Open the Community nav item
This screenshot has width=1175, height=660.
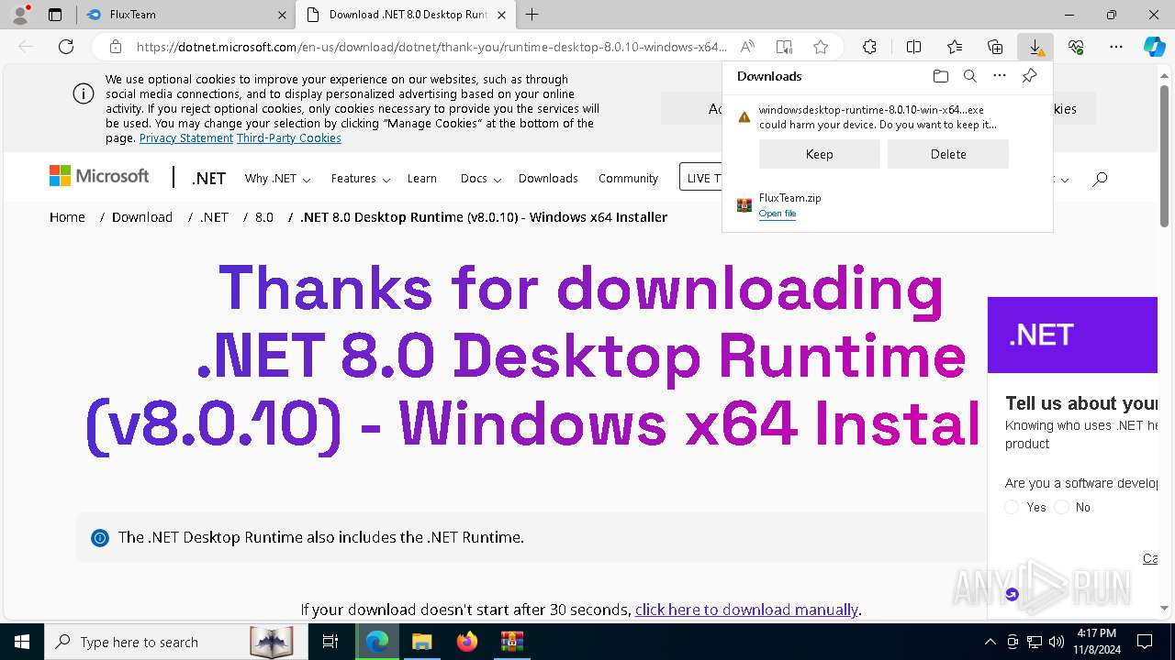point(628,179)
